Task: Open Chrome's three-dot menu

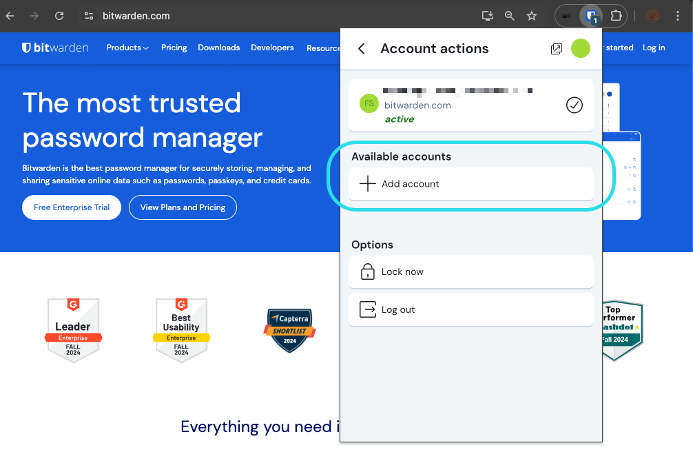Action: pos(678,15)
